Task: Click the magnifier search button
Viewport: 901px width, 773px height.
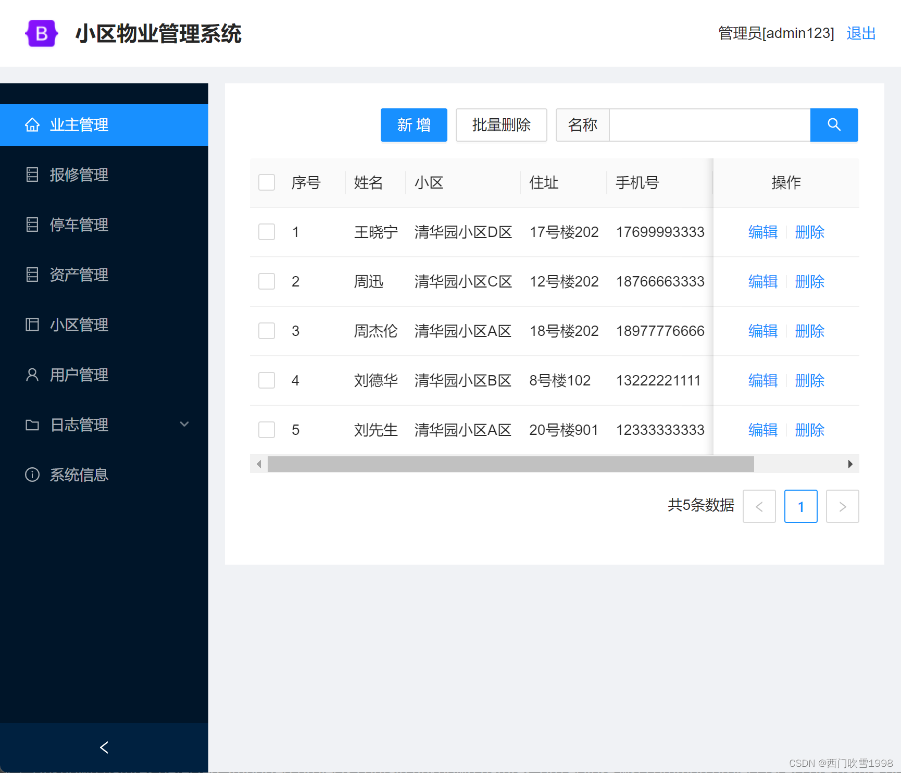Action: coord(834,125)
